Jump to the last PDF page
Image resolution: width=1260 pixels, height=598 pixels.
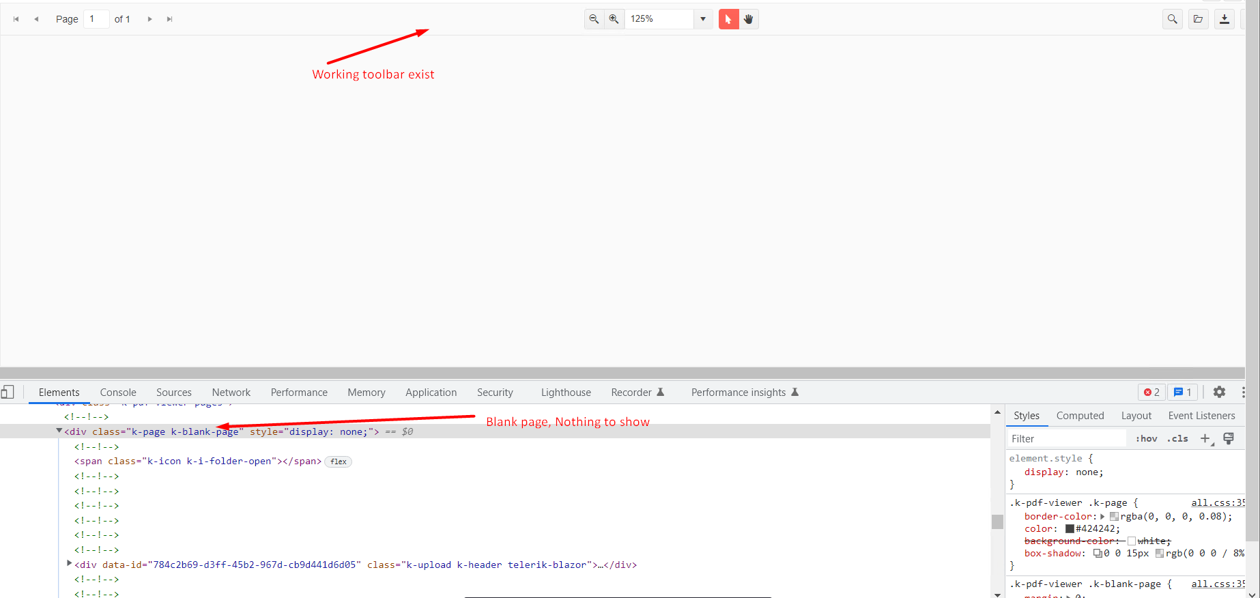pos(170,19)
